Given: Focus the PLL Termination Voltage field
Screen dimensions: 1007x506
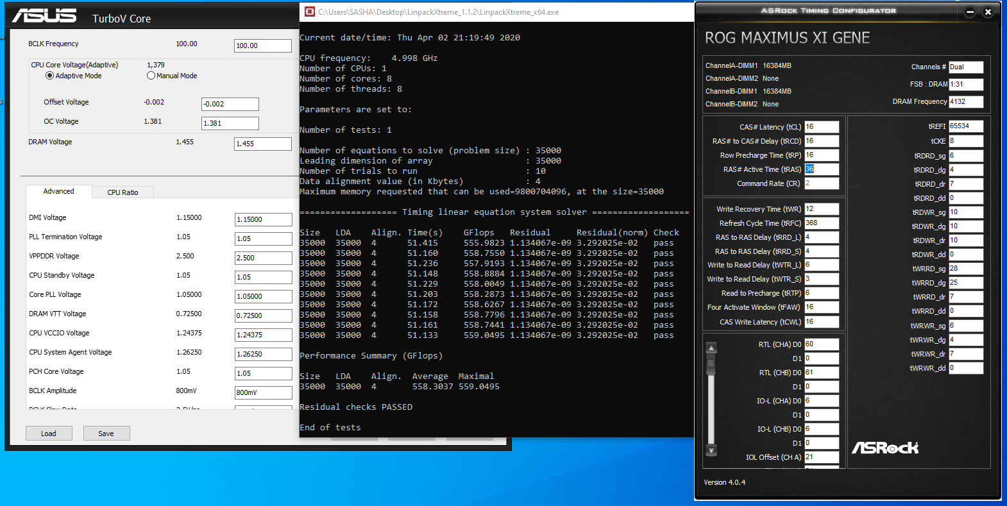Looking at the screenshot, I should 264,239.
